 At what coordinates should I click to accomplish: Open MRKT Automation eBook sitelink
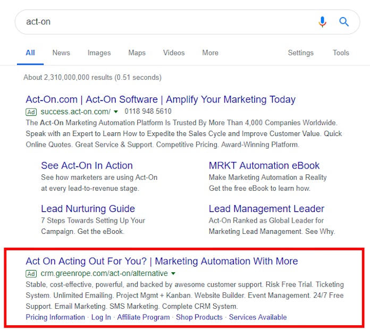pos(264,165)
